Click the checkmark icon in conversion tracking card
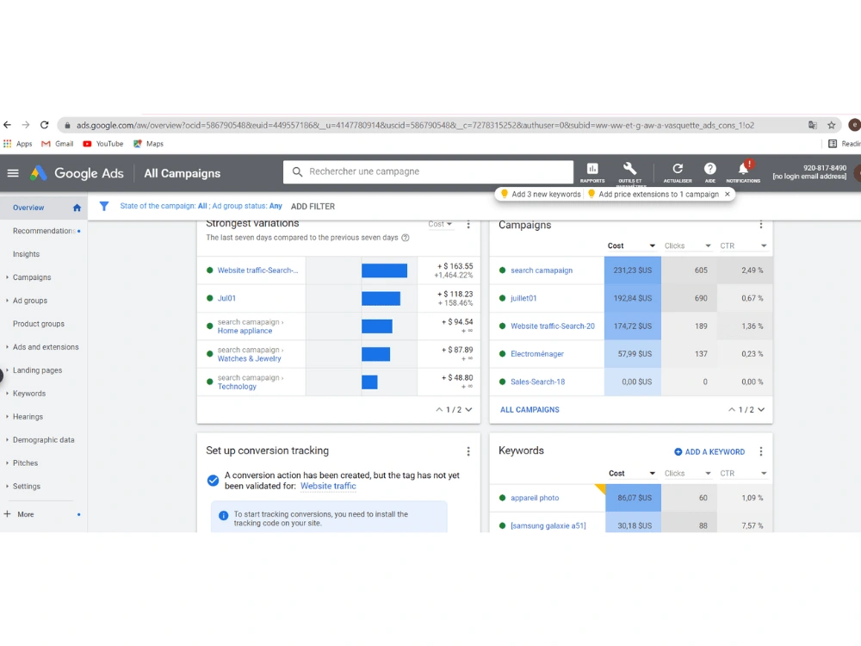Image resolution: width=861 pixels, height=646 pixels. [x=213, y=480]
